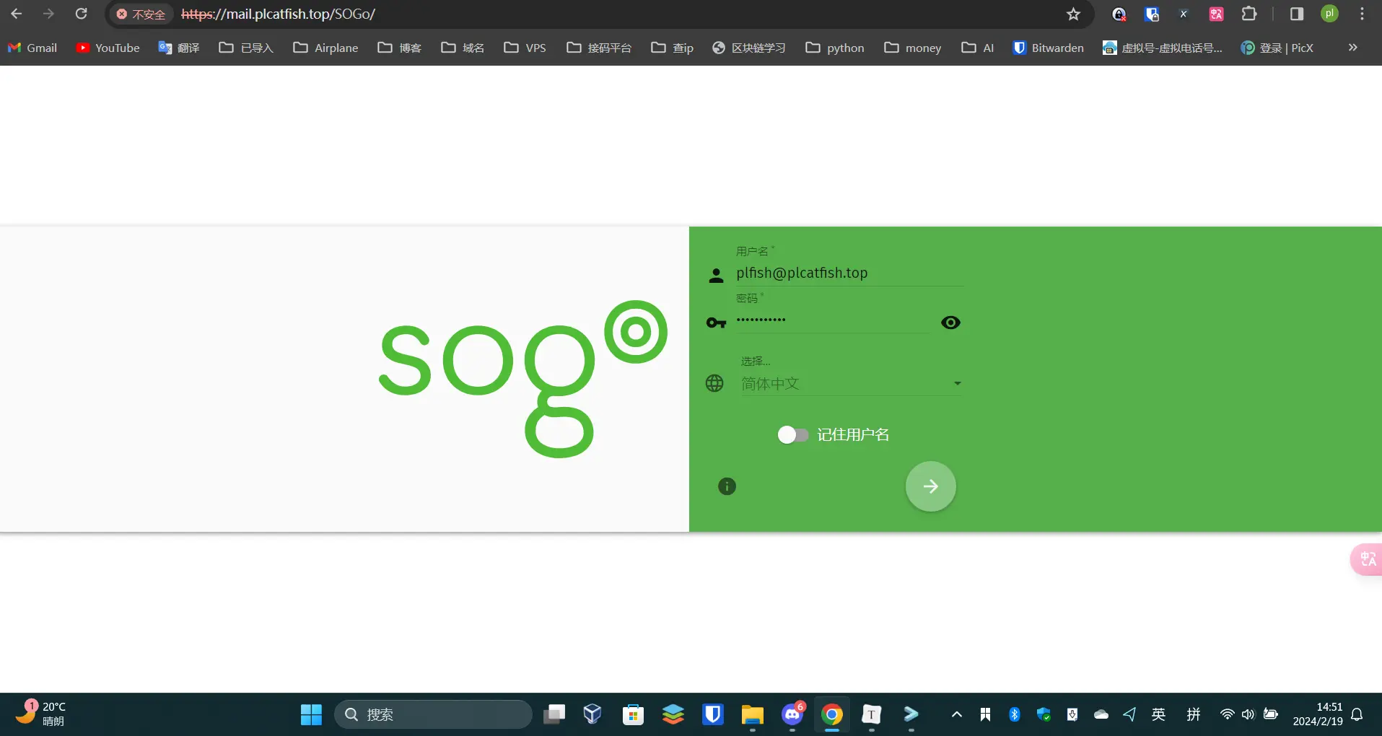Expand the 已导入 bookmark folder
The height and width of the screenshot is (736, 1382).
[246, 48]
